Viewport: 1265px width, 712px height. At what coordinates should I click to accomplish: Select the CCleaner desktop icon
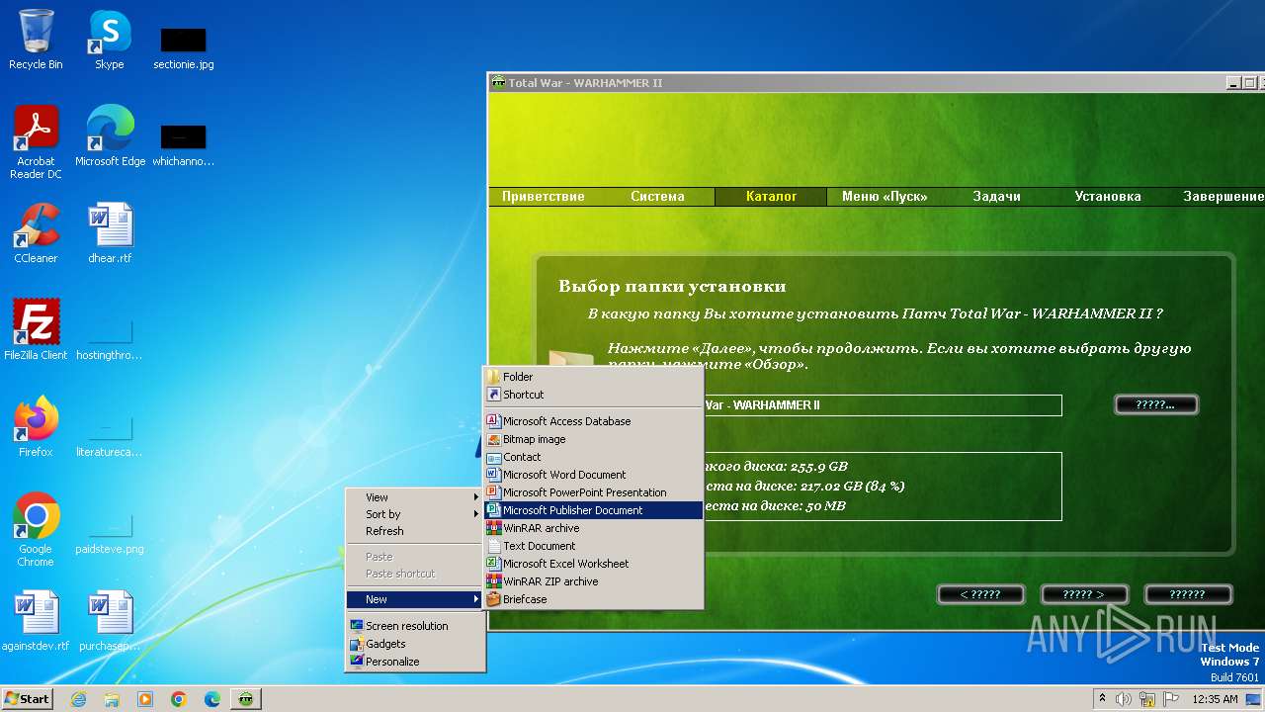coord(36,233)
